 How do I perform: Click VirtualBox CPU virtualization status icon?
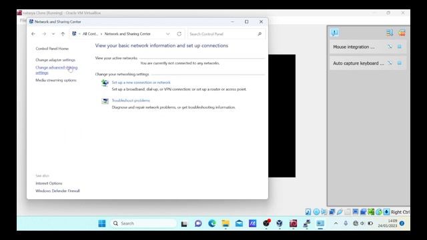[371, 212]
